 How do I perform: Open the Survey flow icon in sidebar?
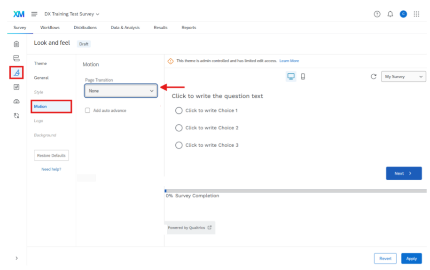click(x=16, y=58)
